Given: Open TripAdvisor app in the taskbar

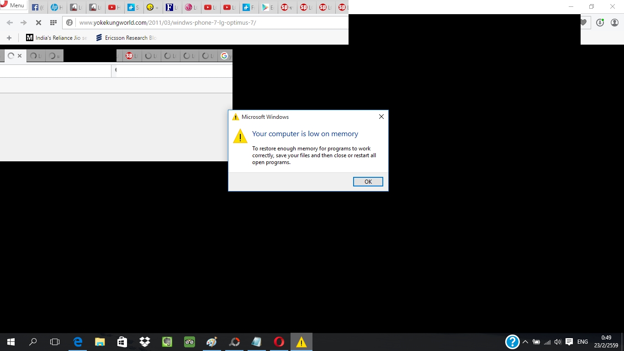Looking at the screenshot, I should point(190,342).
